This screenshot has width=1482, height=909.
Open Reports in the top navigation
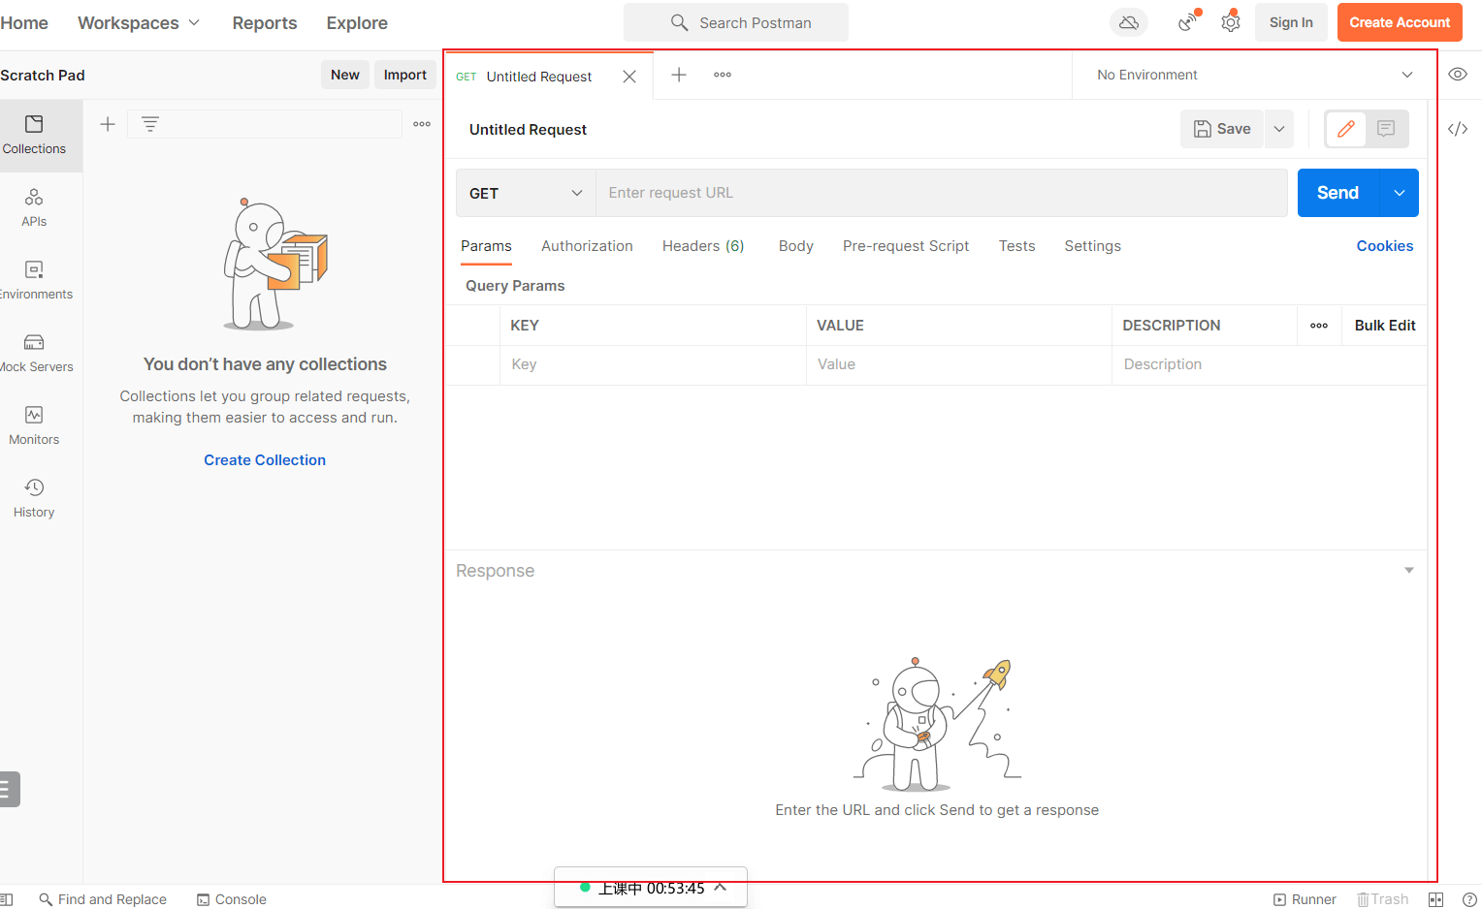pos(265,22)
